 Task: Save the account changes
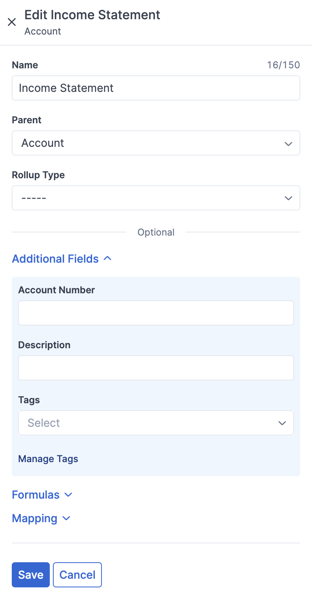[31, 575]
